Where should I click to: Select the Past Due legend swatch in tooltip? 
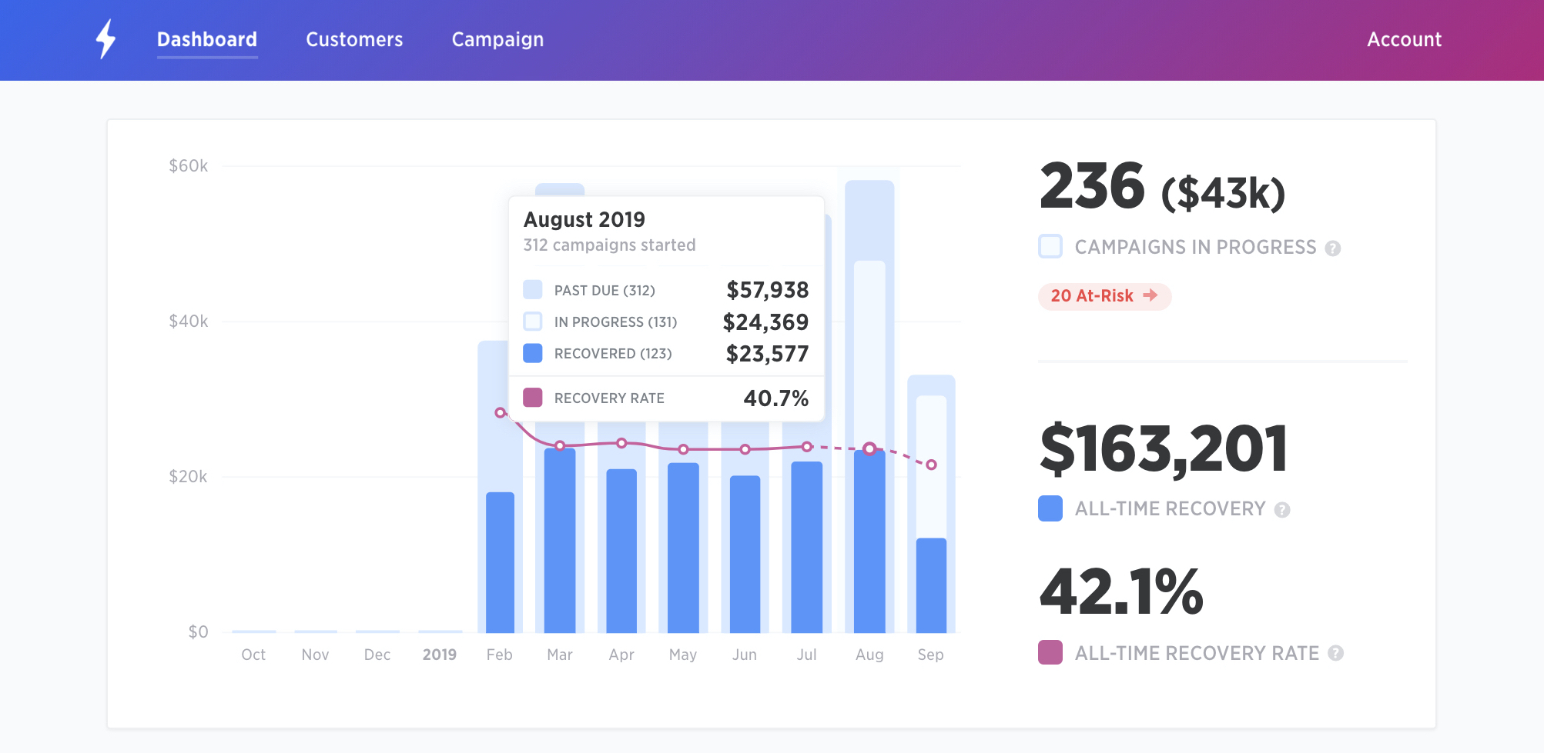point(532,290)
